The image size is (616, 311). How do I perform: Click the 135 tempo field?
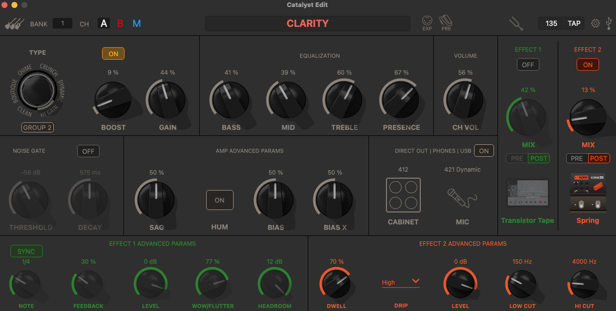[x=551, y=23]
